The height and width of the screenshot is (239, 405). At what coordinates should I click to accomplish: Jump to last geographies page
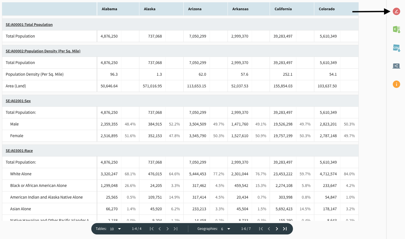click(x=285, y=229)
